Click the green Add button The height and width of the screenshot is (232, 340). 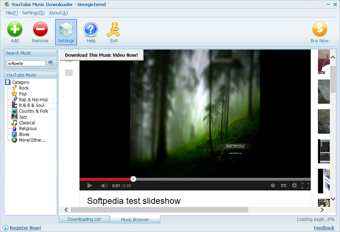[x=15, y=32]
